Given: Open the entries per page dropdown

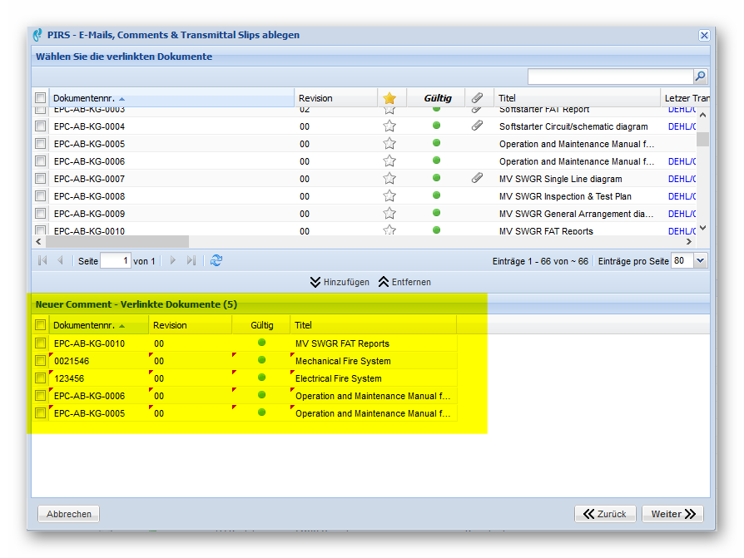Looking at the screenshot, I should pyautogui.click(x=700, y=260).
